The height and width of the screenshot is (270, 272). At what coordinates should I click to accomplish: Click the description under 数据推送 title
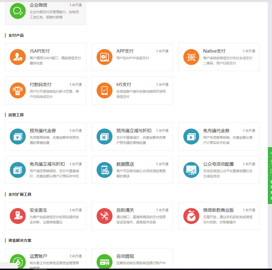[x=141, y=174]
